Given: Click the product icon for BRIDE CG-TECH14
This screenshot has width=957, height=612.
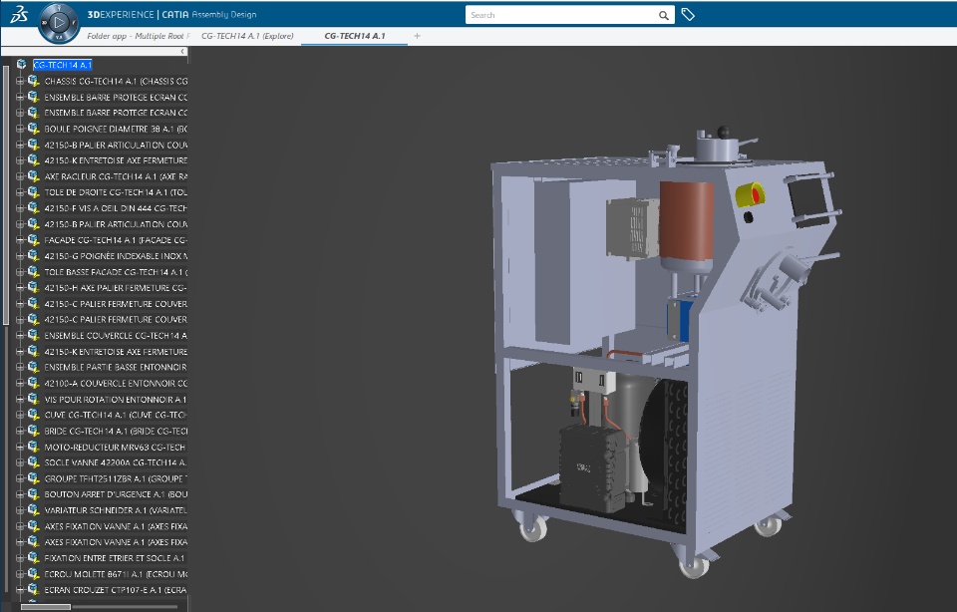Looking at the screenshot, I should [x=34, y=431].
